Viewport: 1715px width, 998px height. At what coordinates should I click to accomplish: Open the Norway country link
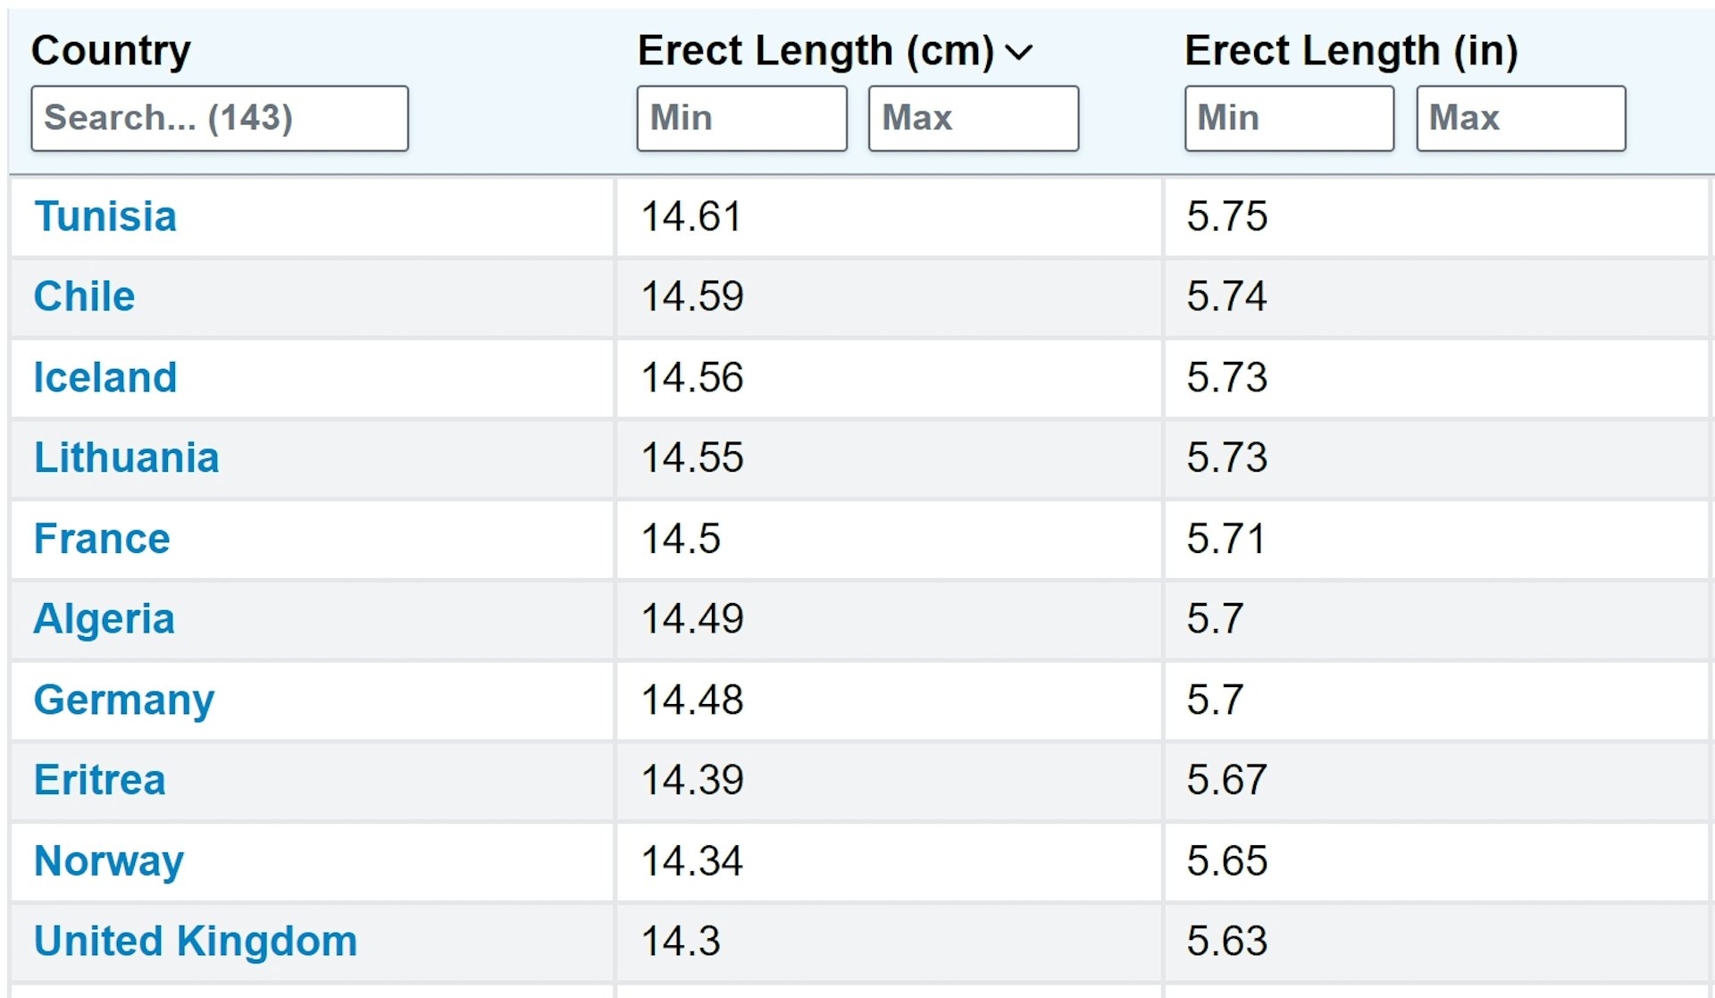(109, 861)
